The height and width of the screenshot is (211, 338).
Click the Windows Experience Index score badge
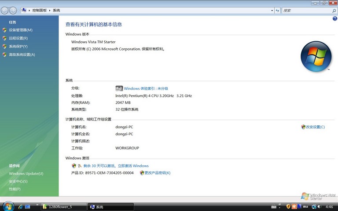pyautogui.click(x=119, y=88)
